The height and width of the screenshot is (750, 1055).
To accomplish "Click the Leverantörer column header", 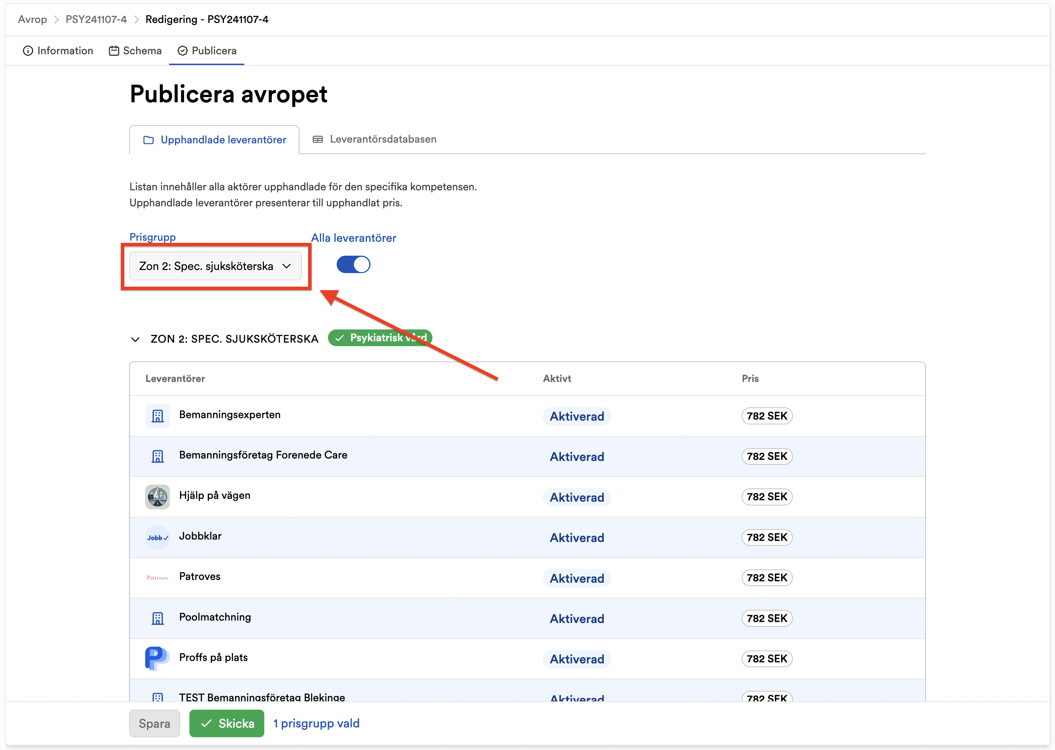I will (x=175, y=379).
